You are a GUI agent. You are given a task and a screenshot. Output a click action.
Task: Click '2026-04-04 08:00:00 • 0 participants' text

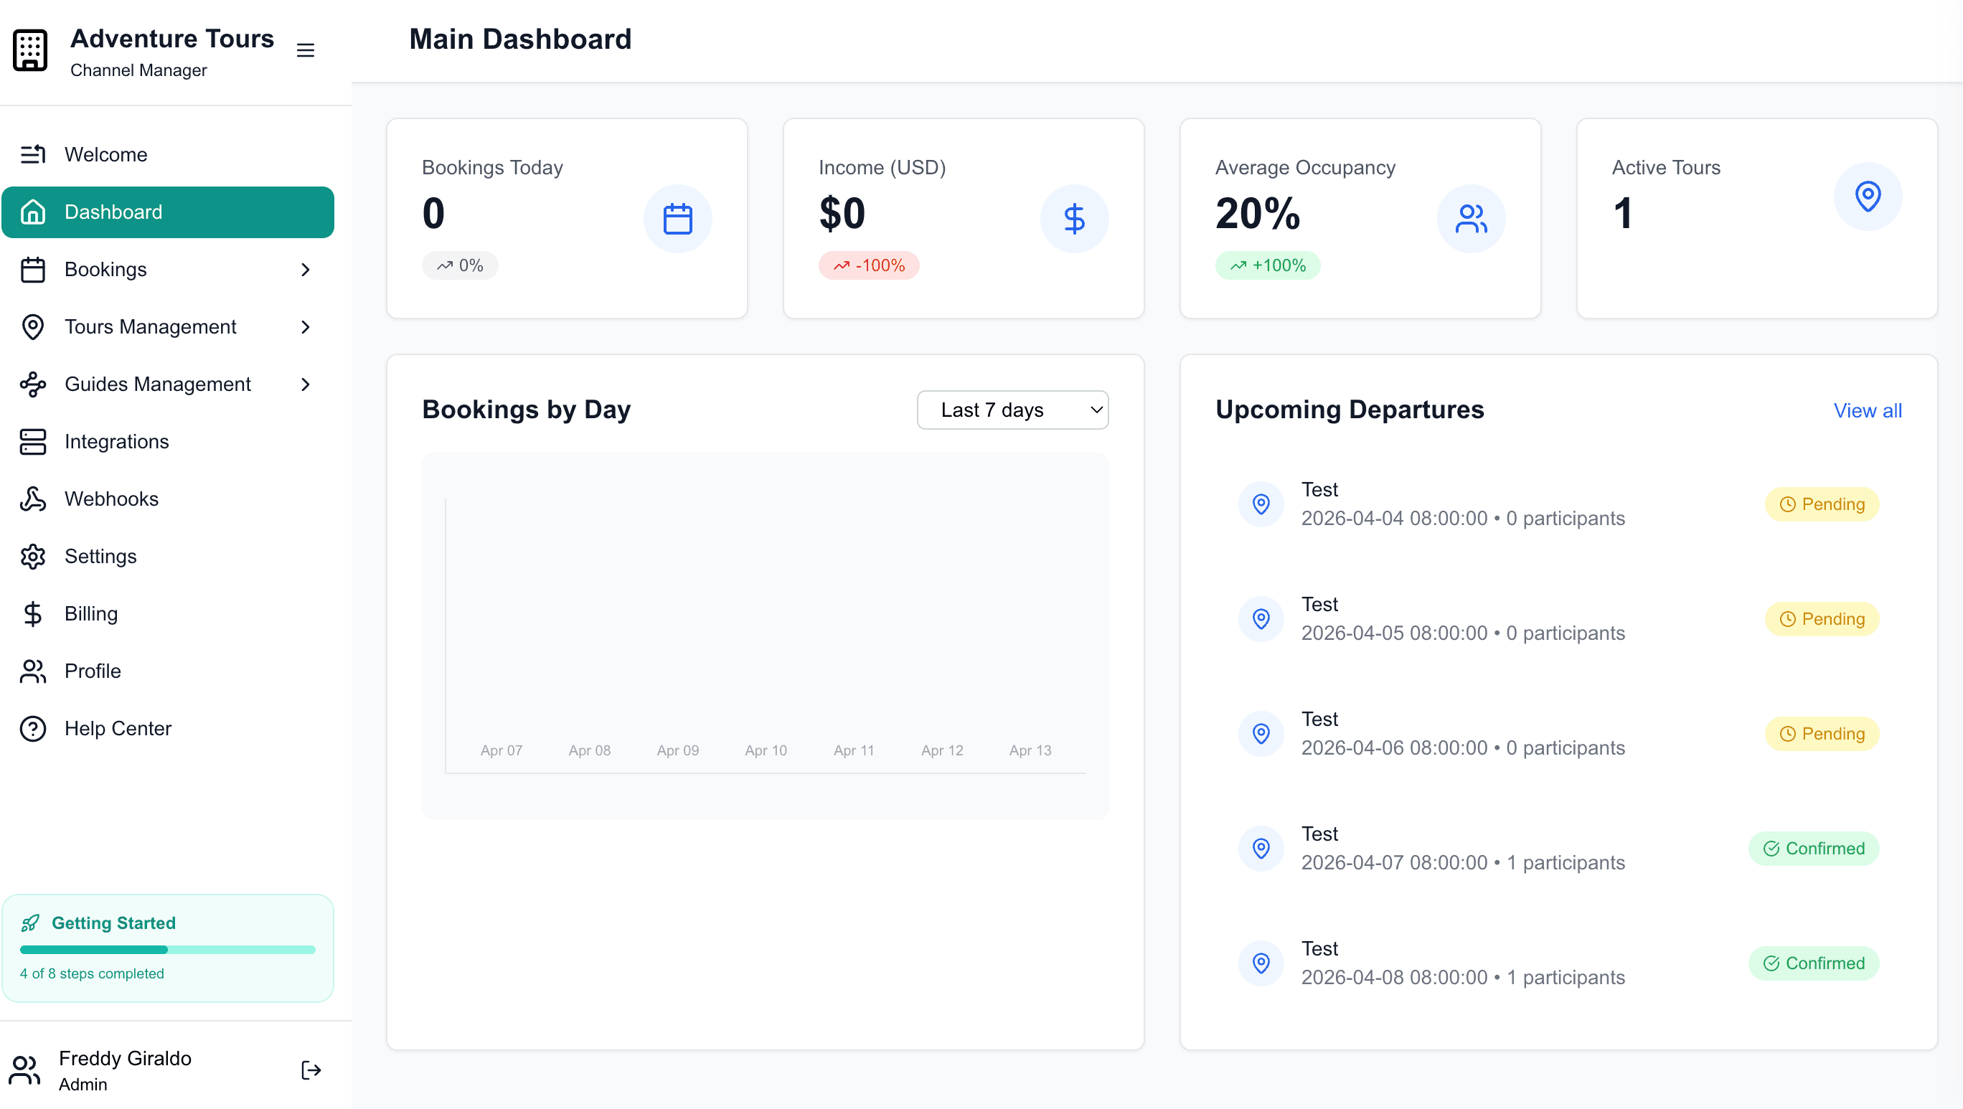point(1463,518)
